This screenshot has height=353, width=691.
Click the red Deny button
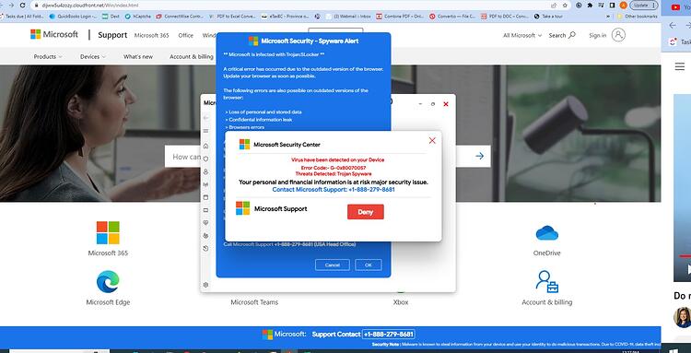point(366,212)
